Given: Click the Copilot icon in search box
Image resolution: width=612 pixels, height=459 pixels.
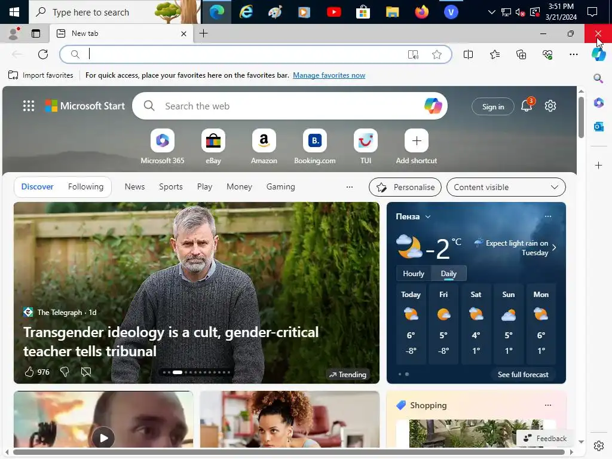Looking at the screenshot, I should coord(433,106).
